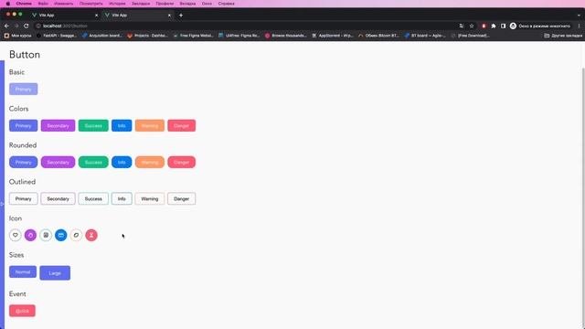Screen dimensions: 585x329
Task: Click the Outlined Danger button
Action: click(181, 199)
